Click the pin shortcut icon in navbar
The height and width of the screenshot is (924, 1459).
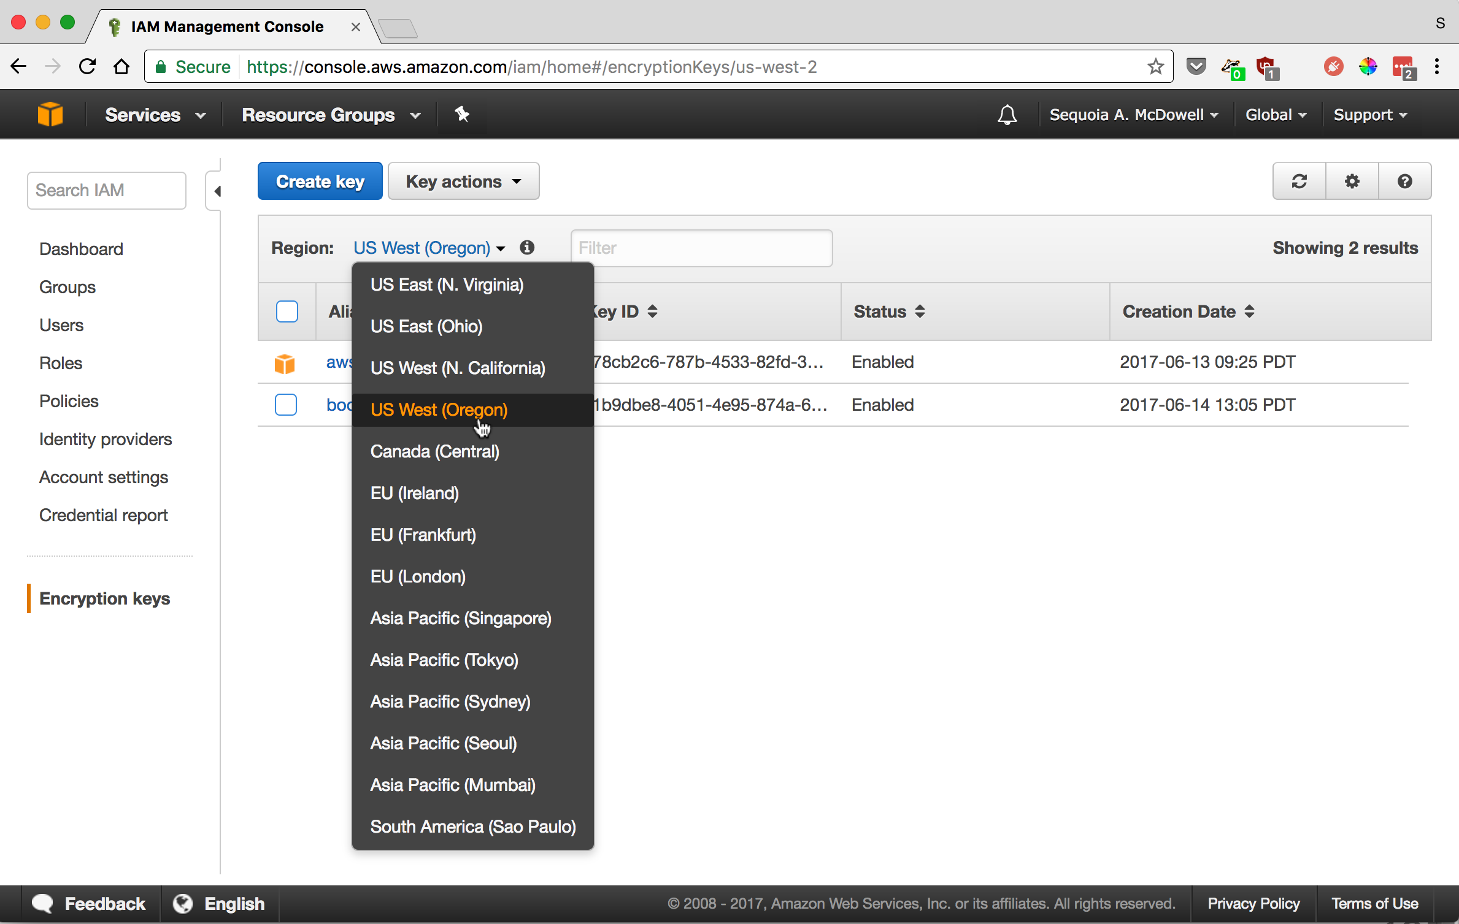[x=462, y=114]
